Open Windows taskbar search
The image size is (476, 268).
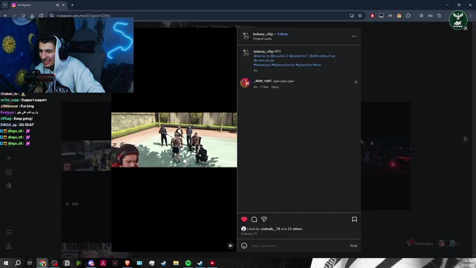[x=17, y=263]
